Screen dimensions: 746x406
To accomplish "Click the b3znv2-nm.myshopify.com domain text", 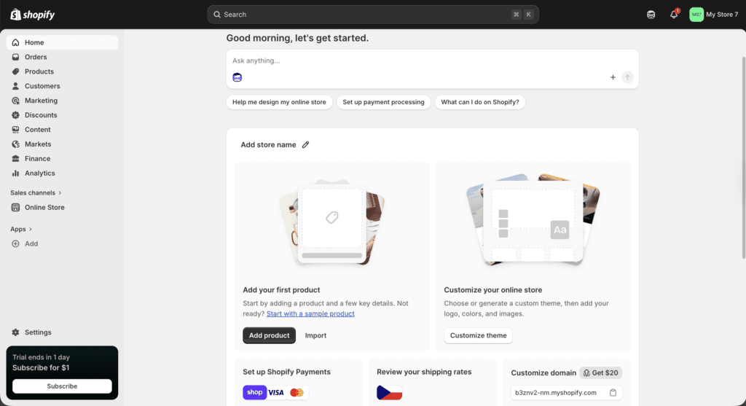I will coord(556,393).
